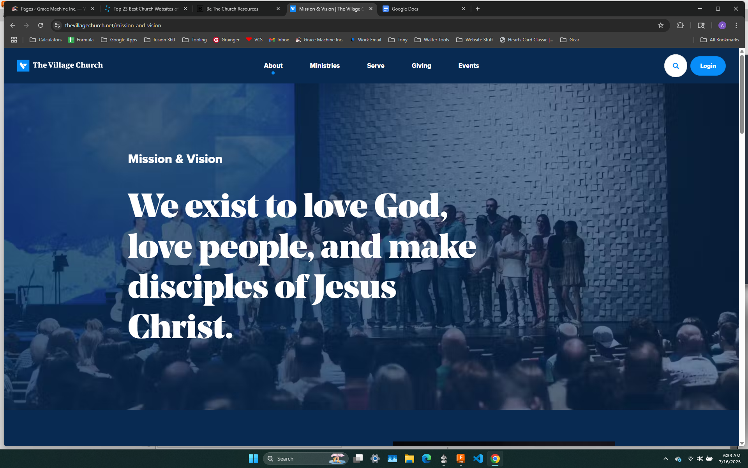Launch Visual Studio Code from the taskbar

(478, 459)
